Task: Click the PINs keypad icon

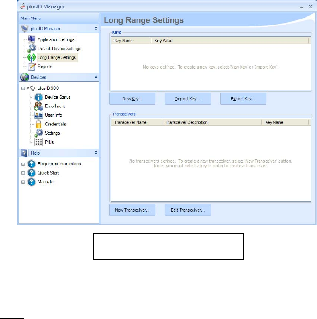Action: pos(38,142)
